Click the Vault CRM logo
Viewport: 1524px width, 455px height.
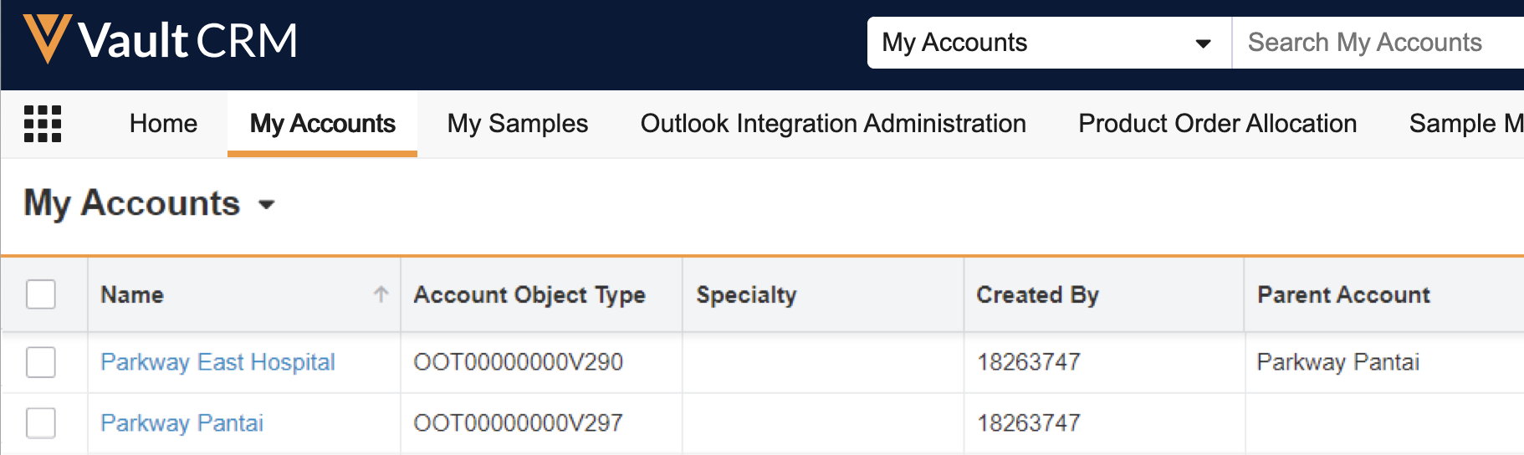[161, 40]
